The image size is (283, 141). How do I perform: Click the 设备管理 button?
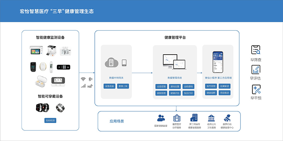coord(161,86)
